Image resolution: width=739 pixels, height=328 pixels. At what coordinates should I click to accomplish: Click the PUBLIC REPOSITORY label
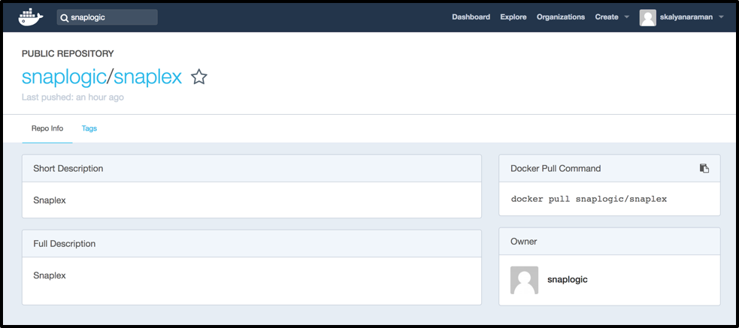coord(68,53)
